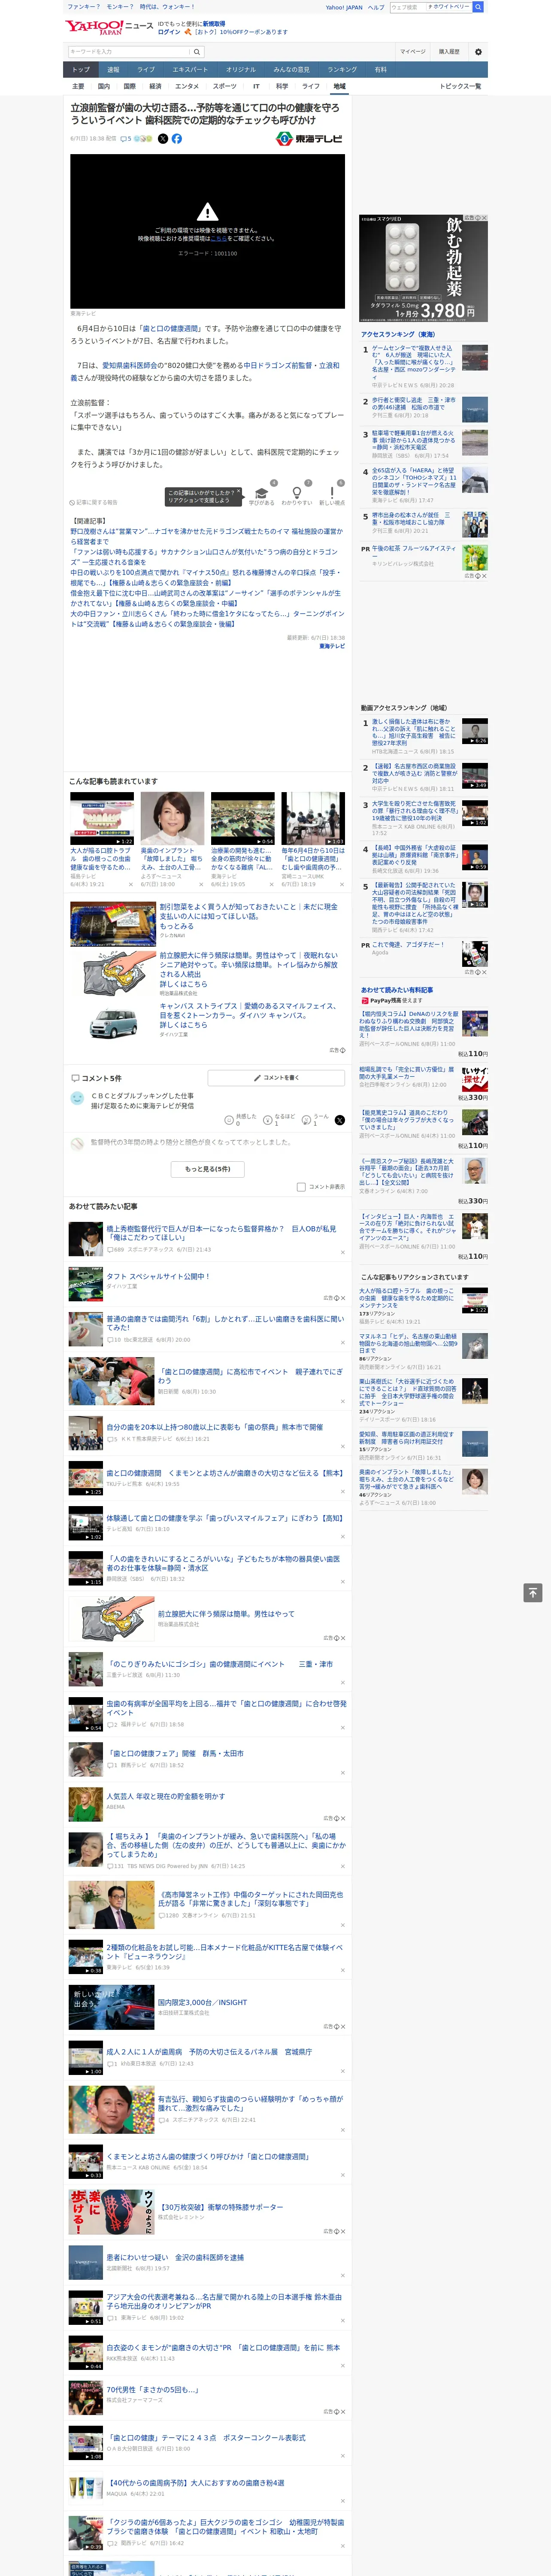Share the article on X

(x=163, y=139)
